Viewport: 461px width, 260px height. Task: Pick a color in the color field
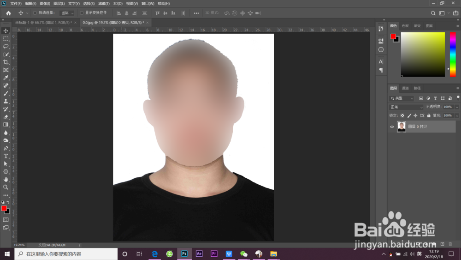tap(423, 54)
